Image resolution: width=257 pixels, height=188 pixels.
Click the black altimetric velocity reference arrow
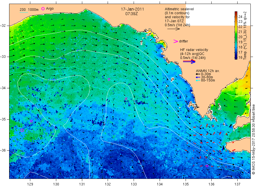pyautogui.click(x=173, y=29)
